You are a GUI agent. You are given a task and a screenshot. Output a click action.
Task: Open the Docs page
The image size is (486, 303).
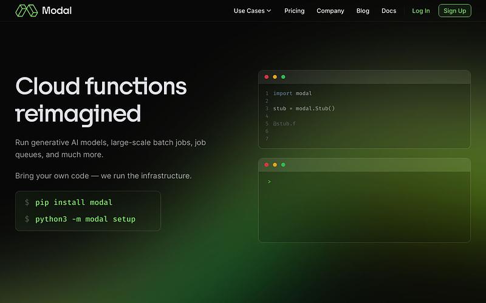click(389, 11)
